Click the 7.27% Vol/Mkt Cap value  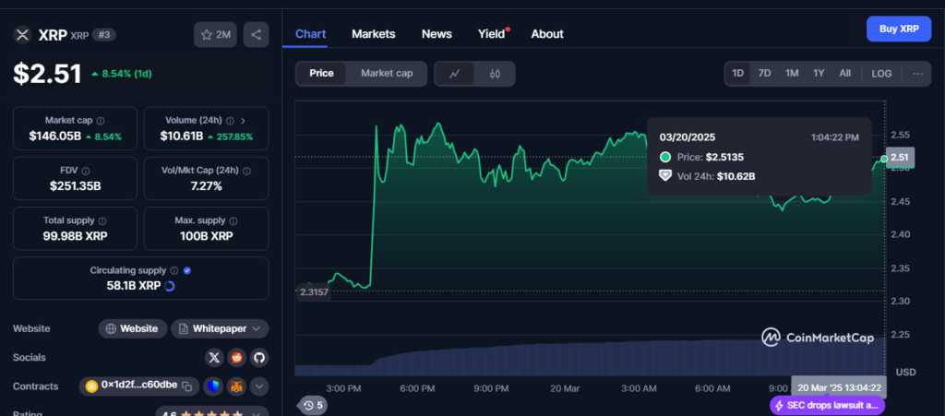point(206,186)
